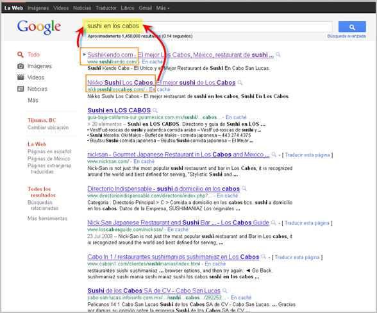377x313 pixels.
Task: Click Cambiar ubicación under Tijuana, BC
Action: click(x=48, y=128)
